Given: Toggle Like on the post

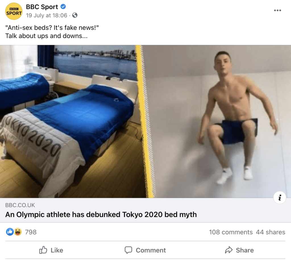Looking at the screenshot, I should point(51,250).
